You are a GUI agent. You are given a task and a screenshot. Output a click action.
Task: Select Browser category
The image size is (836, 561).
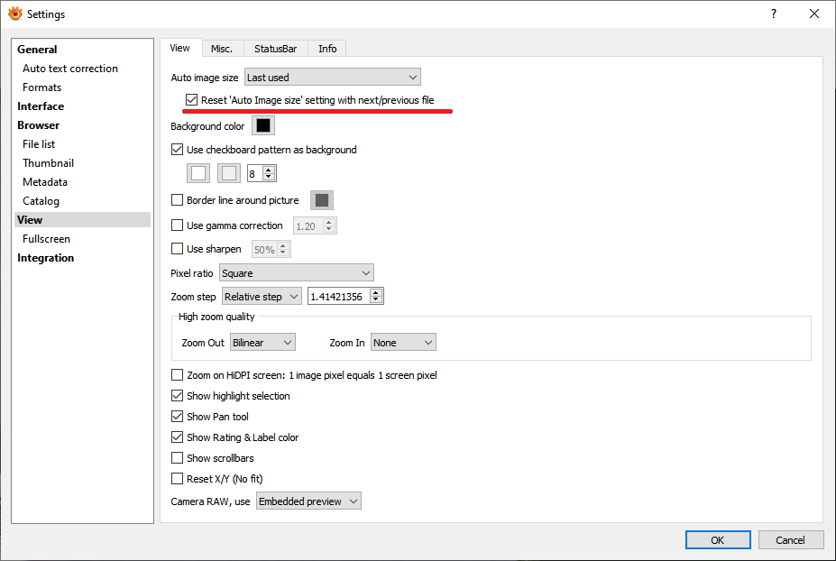[x=39, y=125]
